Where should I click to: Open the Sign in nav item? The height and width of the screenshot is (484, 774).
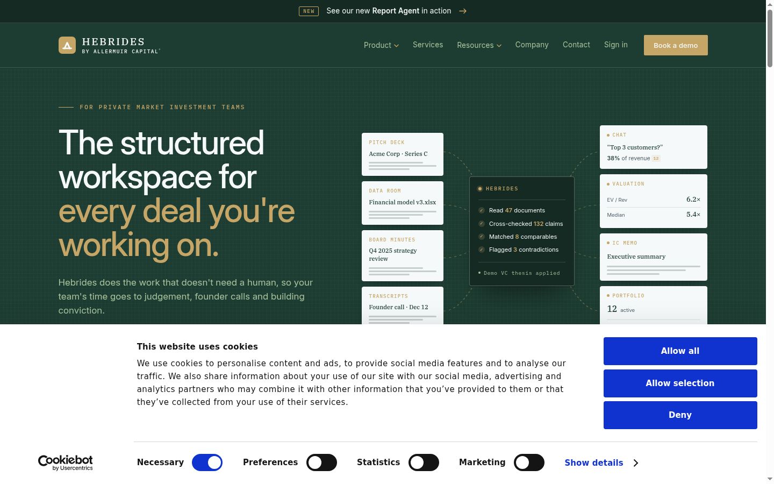click(x=616, y=45)
